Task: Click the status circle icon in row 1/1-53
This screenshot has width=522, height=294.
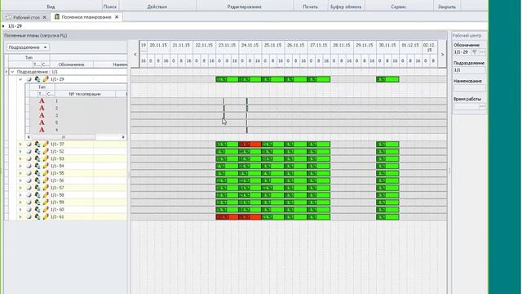Action: (x=29, y=158)
